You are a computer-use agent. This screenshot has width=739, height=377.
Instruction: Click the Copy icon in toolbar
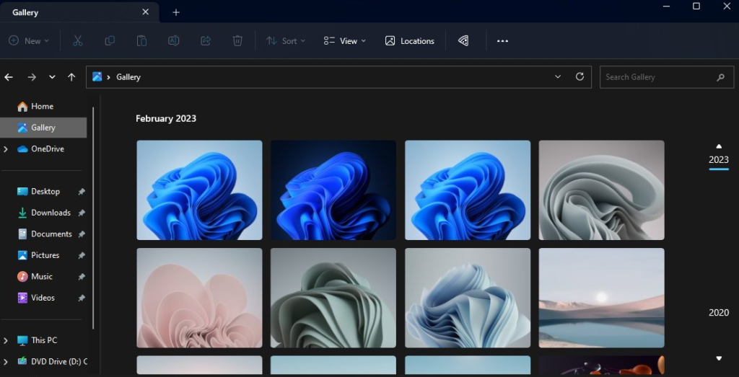[x=110, y=41]
